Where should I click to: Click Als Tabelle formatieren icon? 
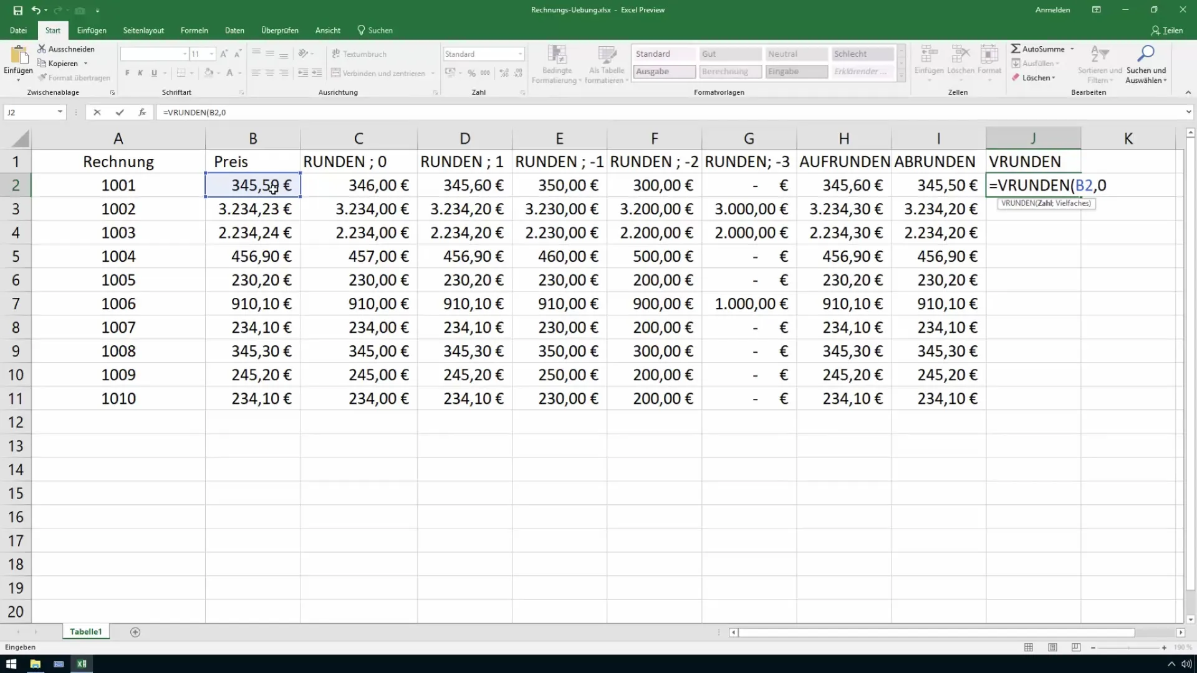[x=607, y=54]
